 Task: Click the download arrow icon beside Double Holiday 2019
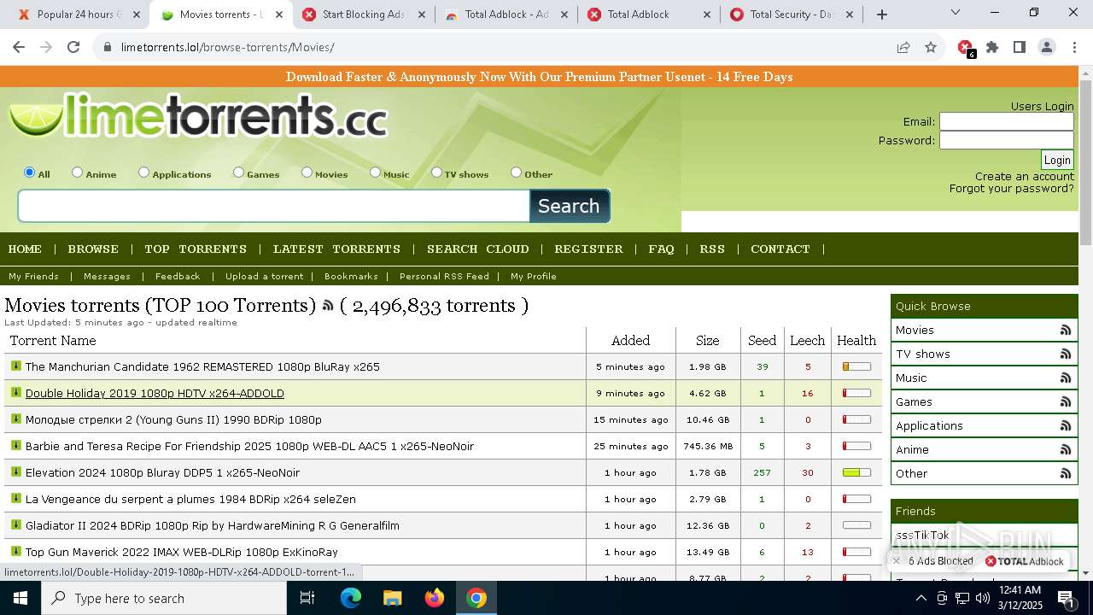[15, 393]
